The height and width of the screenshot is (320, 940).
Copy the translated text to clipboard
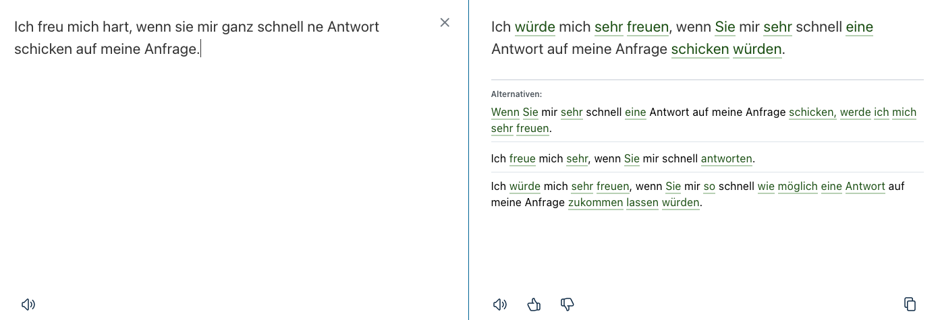pos(910,304)
